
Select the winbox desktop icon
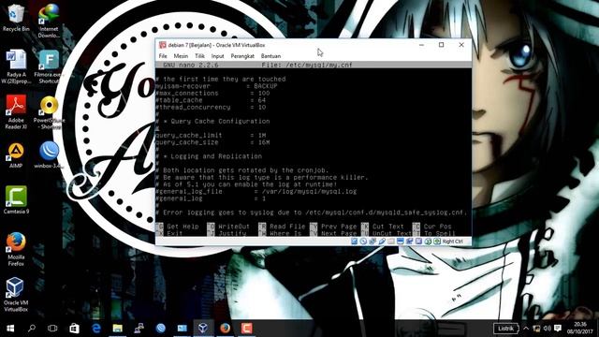coord(49,155)
